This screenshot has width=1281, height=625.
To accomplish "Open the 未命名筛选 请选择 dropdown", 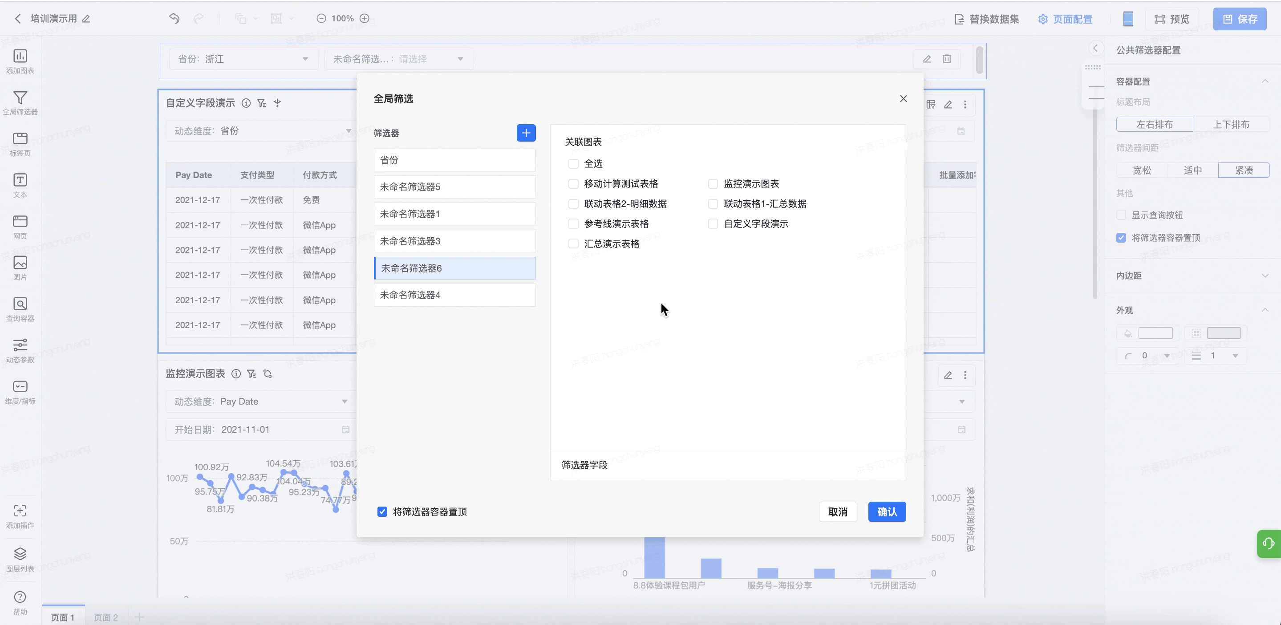I will pos(399,59).
